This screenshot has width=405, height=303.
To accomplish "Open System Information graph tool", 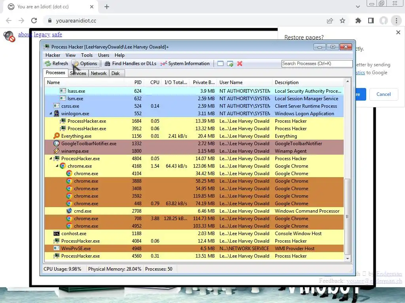I will tap(185, 64).
